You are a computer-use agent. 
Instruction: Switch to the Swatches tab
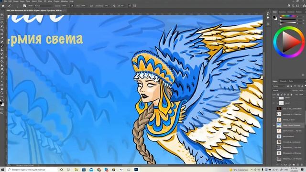coord(283,12)
